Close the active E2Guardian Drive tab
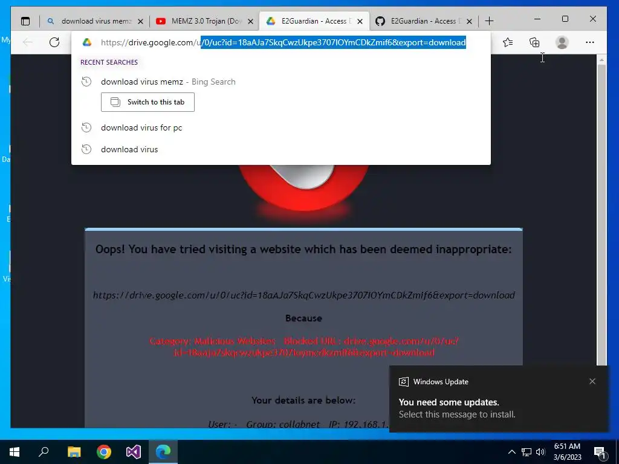 360,21
